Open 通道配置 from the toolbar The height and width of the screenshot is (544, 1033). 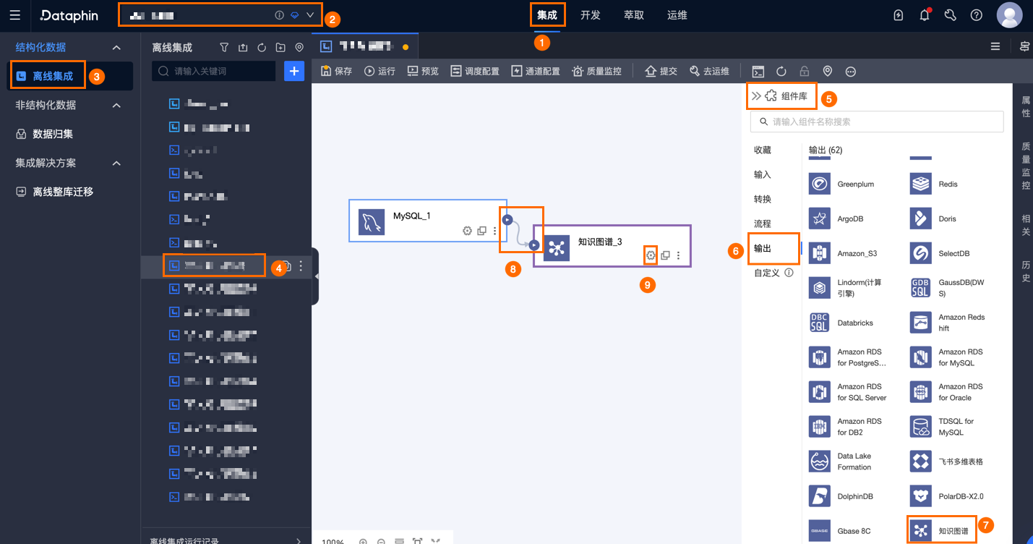(535, 71)
